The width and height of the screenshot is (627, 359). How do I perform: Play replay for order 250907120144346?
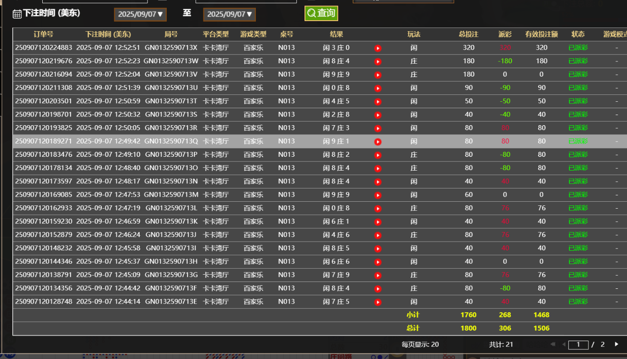(x=378, y=262)
